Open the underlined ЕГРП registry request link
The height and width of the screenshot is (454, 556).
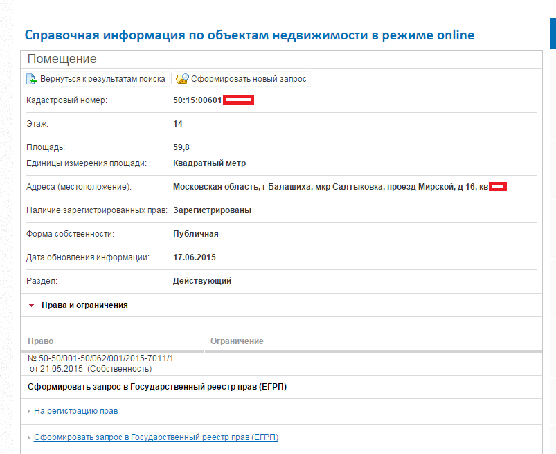(156, 437)
